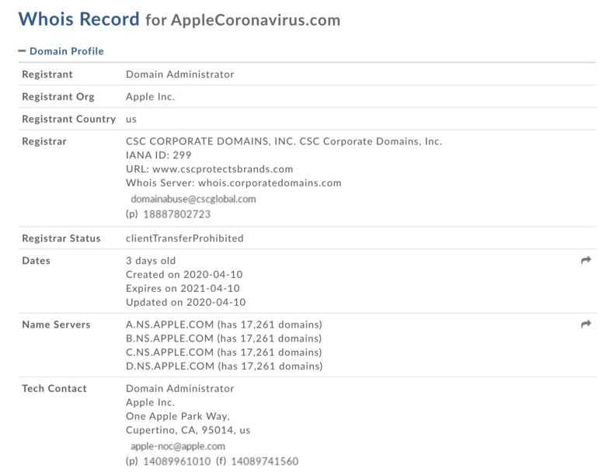606x472 pixels.
Task: Click the Registrant Country label
Action: click(x=69, y=119)
